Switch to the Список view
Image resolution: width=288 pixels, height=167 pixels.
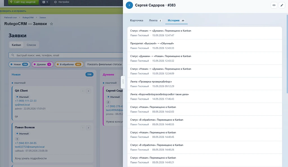(31, 45)
